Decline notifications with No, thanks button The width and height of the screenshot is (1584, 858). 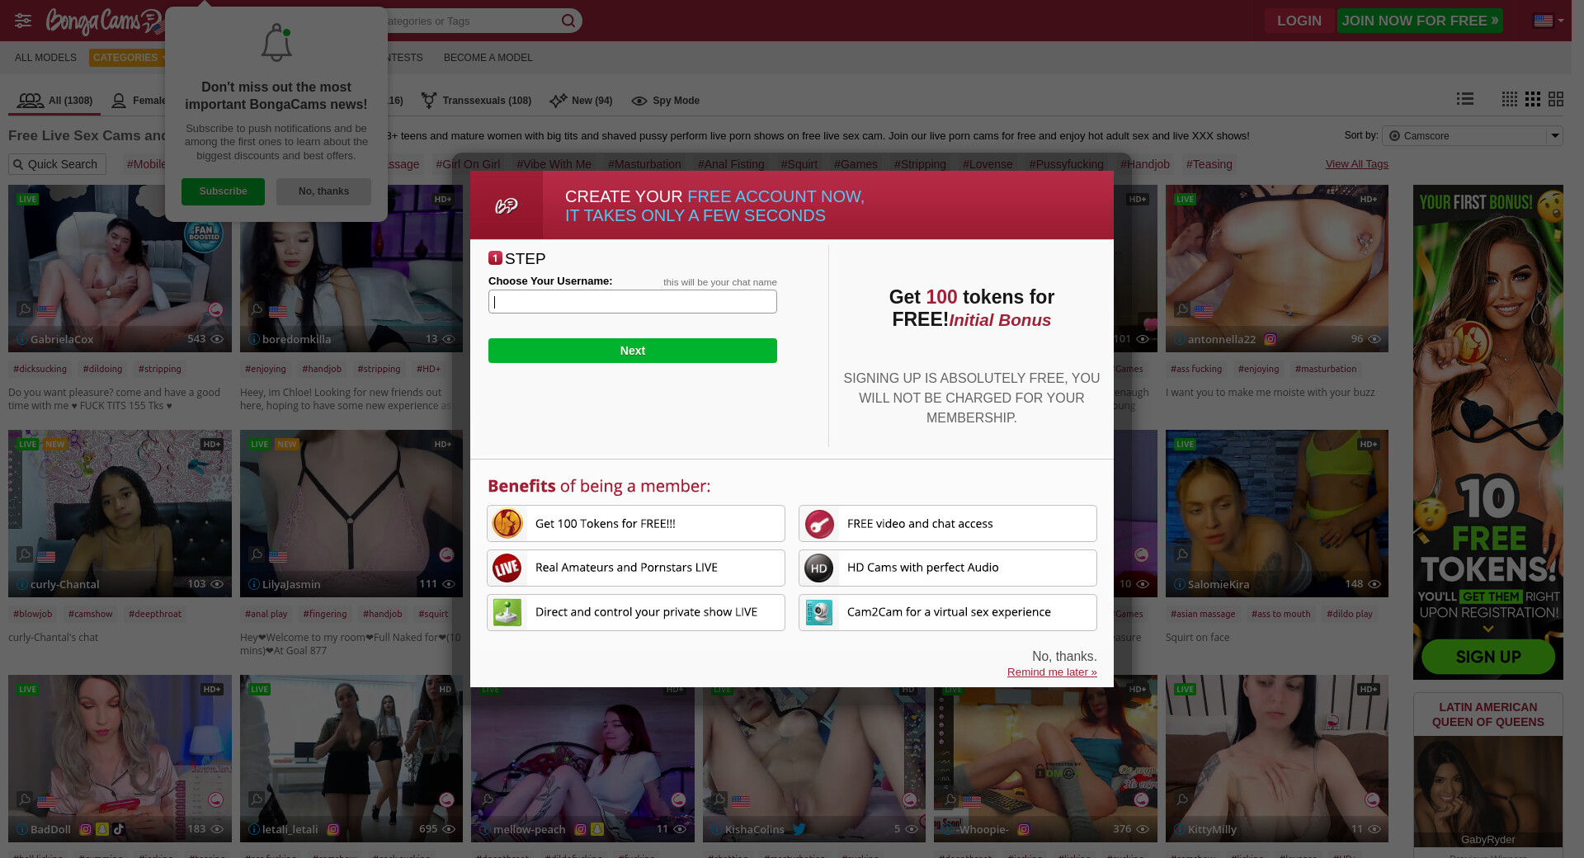(x=323, y=191)
